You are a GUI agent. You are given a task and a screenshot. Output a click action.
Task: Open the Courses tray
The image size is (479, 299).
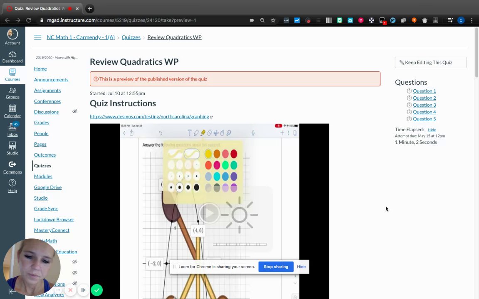pyautogui.click(x=12, y=75)
